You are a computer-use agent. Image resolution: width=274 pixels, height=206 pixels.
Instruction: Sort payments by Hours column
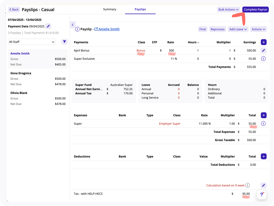click(x=193, y=42)
